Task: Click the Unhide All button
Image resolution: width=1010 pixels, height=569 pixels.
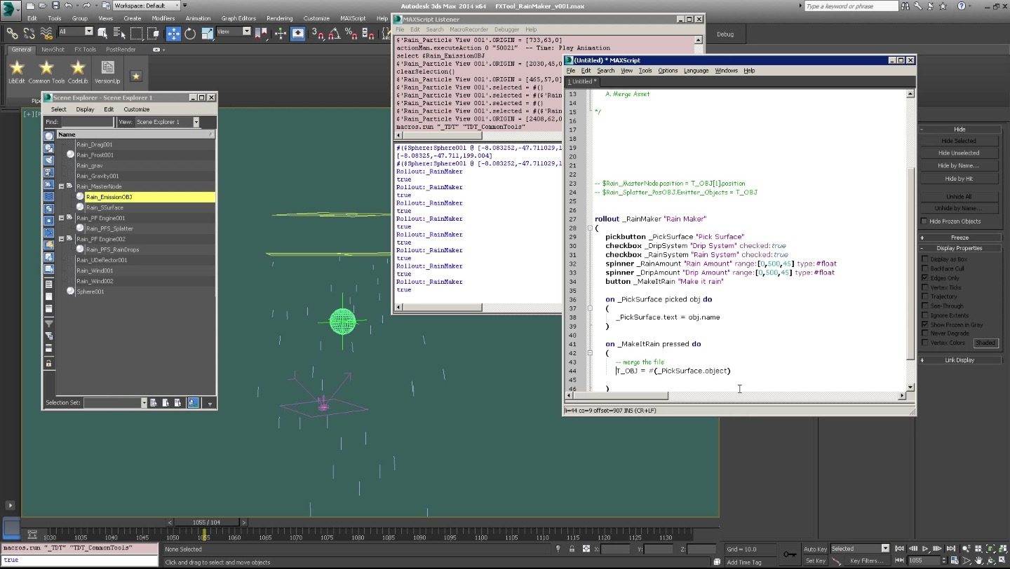Action: [959, 196]
